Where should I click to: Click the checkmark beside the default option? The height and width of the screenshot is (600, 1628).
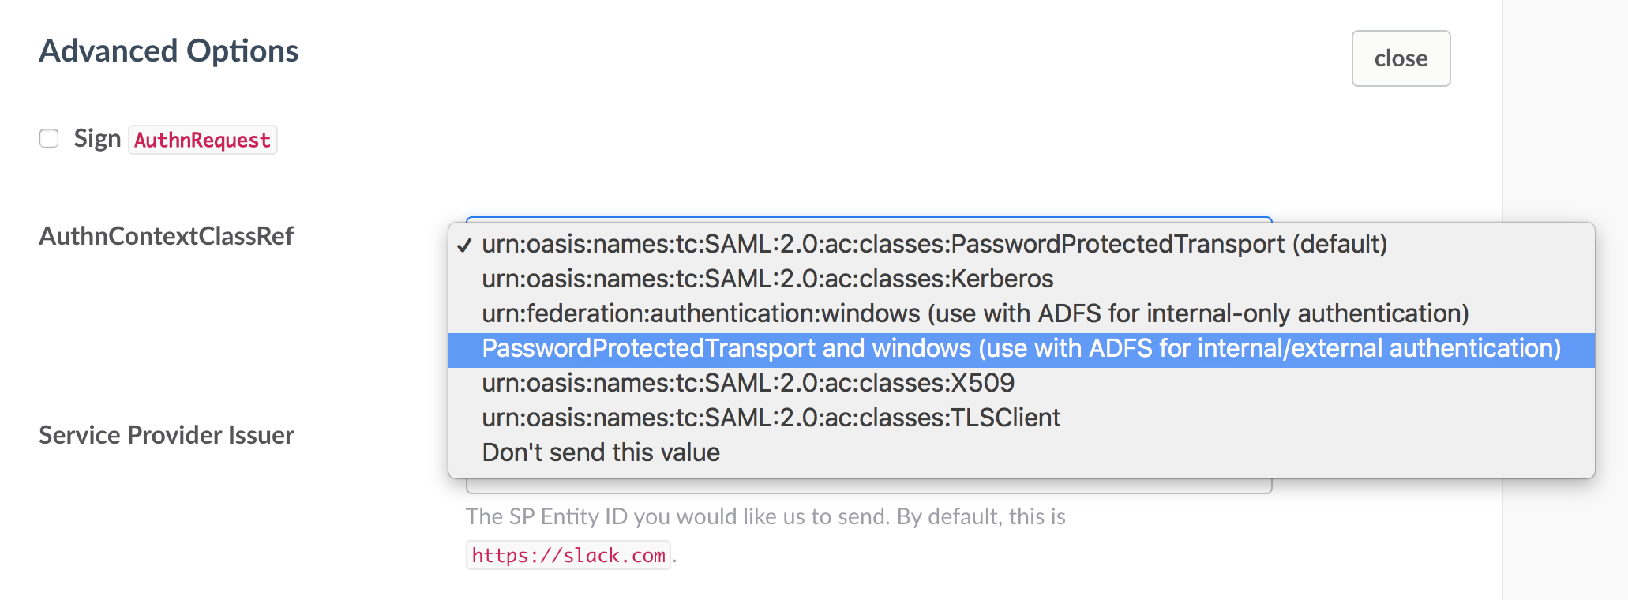(464, 245)
